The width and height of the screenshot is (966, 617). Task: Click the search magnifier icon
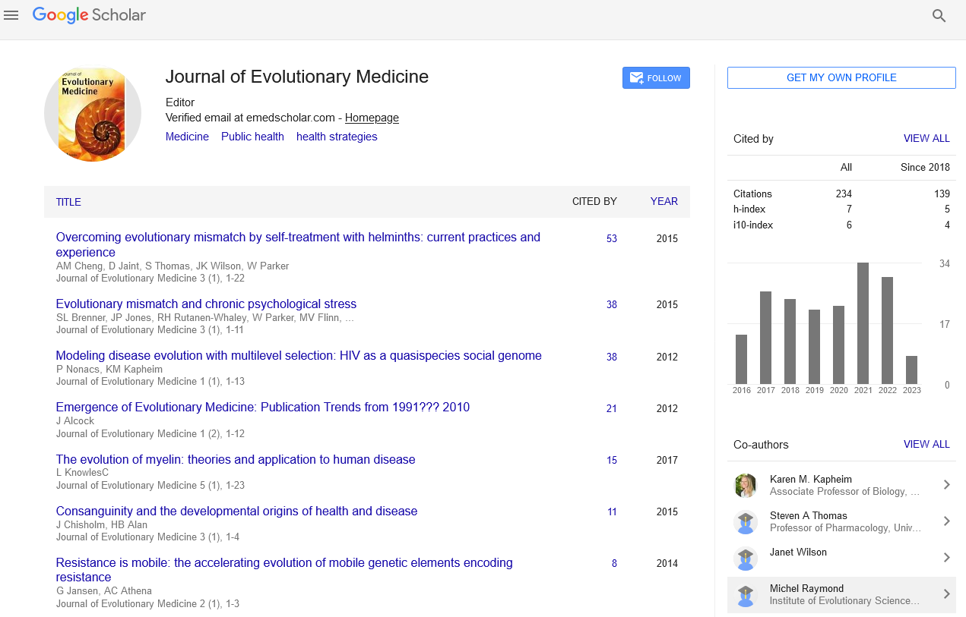[x=939, y=16]
